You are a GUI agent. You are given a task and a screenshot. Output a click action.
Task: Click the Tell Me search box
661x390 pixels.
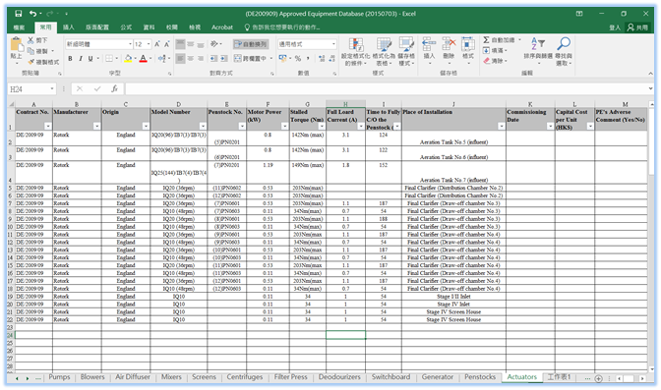[x=282, y=28]
